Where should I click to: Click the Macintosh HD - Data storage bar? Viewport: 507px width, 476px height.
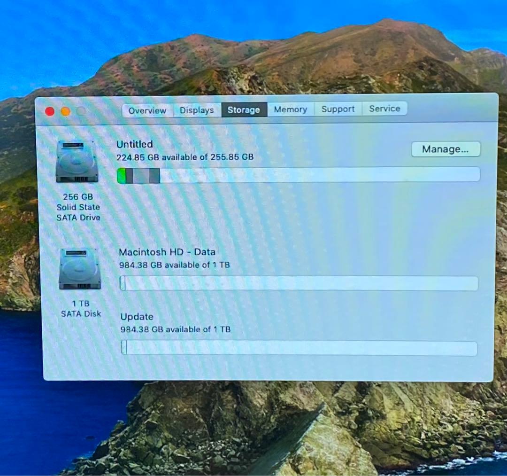[298, 282]
